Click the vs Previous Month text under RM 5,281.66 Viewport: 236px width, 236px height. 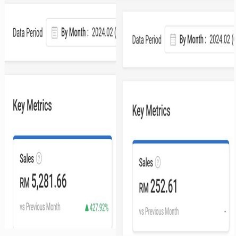click(40, 207)
